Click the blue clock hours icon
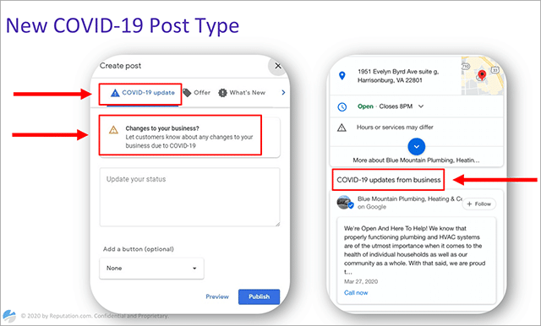Screen dimensions: 541x326 [x=342, y=106]
